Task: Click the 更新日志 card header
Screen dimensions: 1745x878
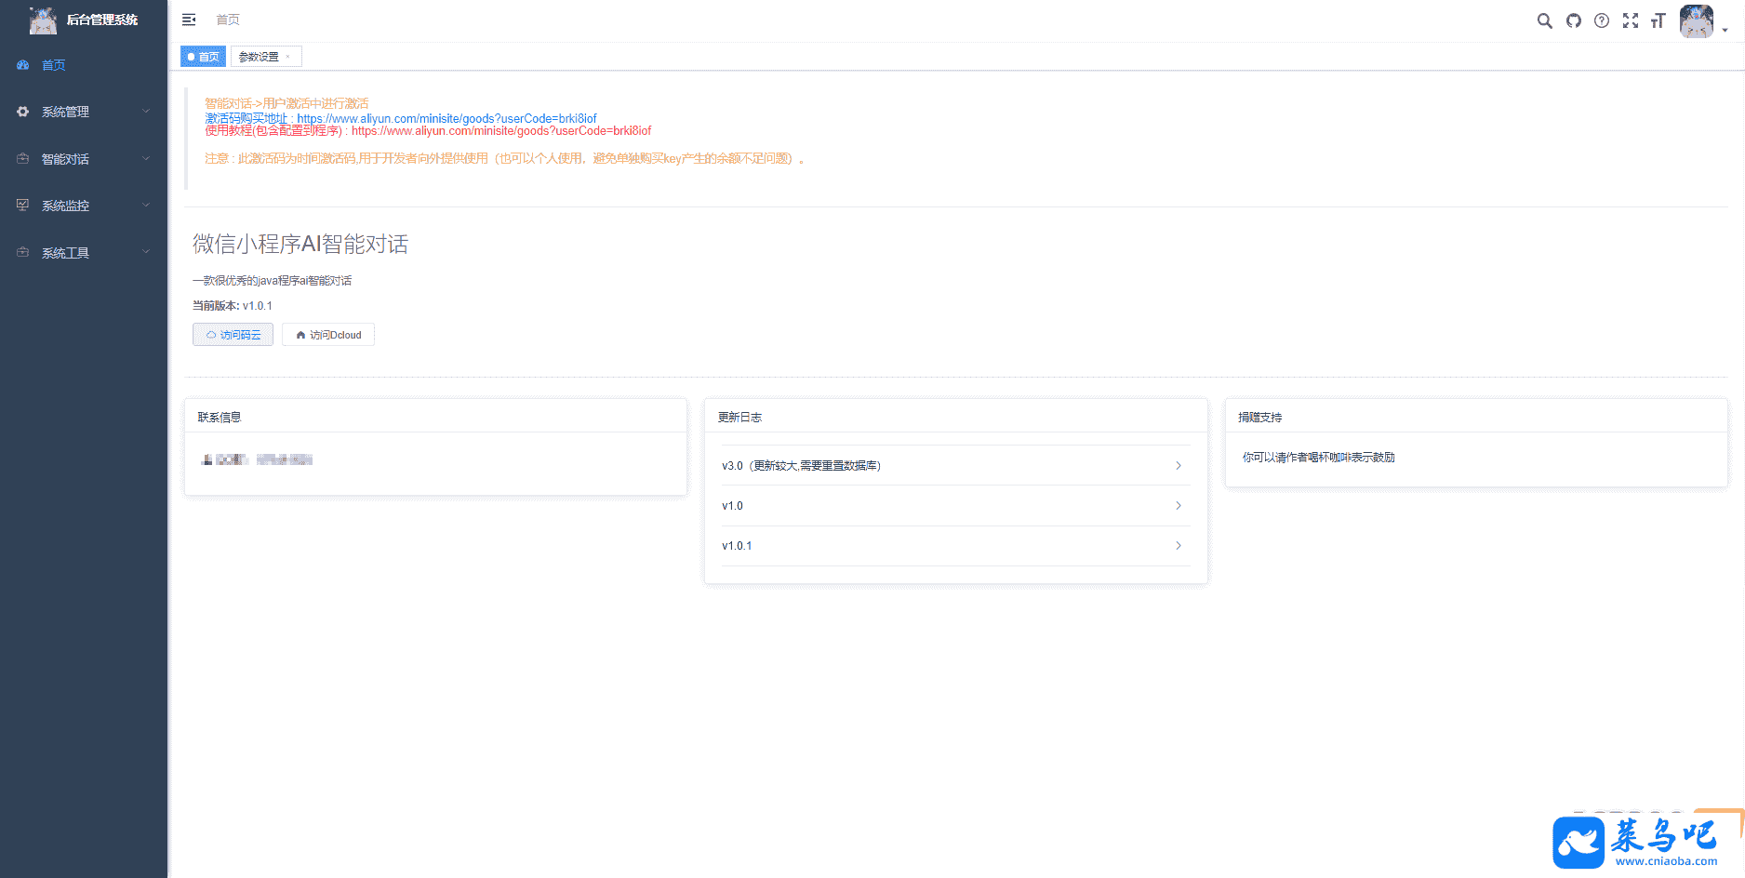Action: 955,417
